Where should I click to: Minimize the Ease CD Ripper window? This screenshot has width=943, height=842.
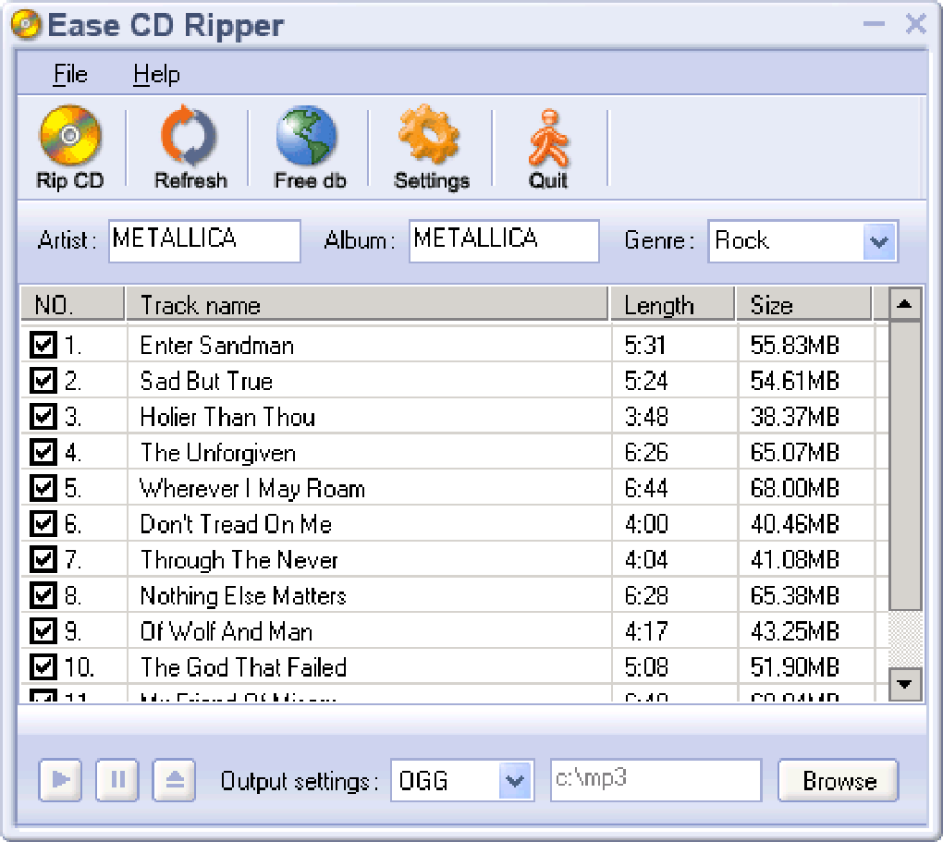(x=874, y=24)
